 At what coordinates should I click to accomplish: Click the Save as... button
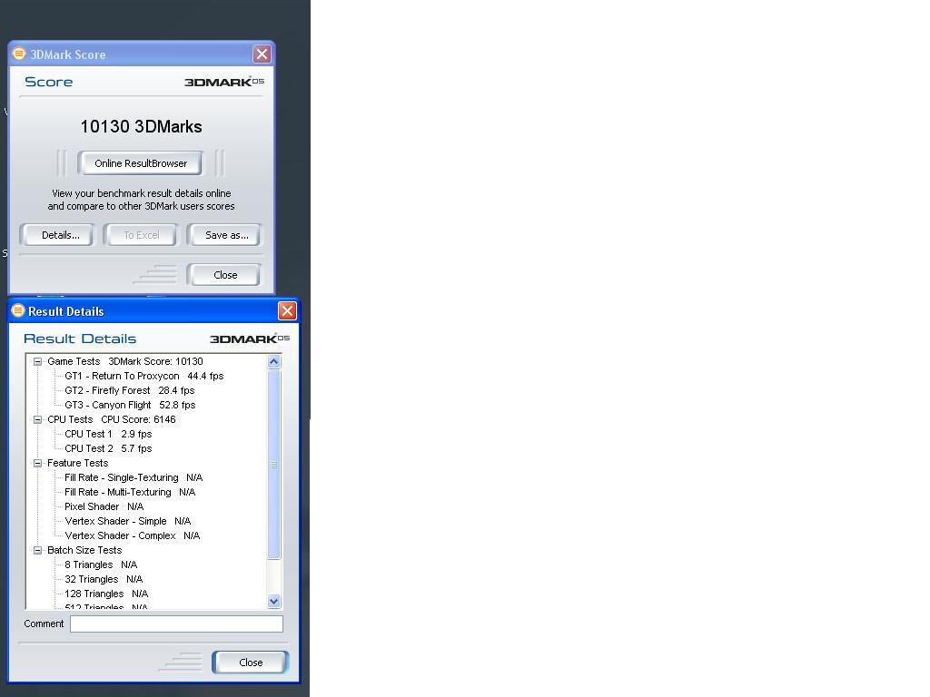pos(223,235)
